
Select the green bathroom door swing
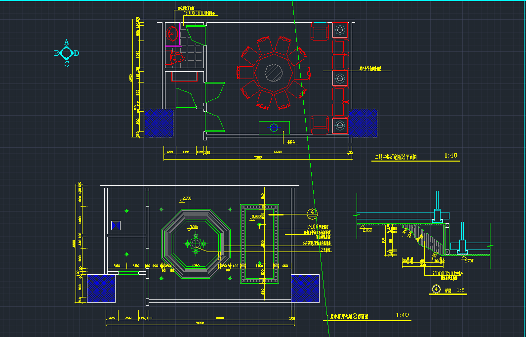(x=195, y=35)
